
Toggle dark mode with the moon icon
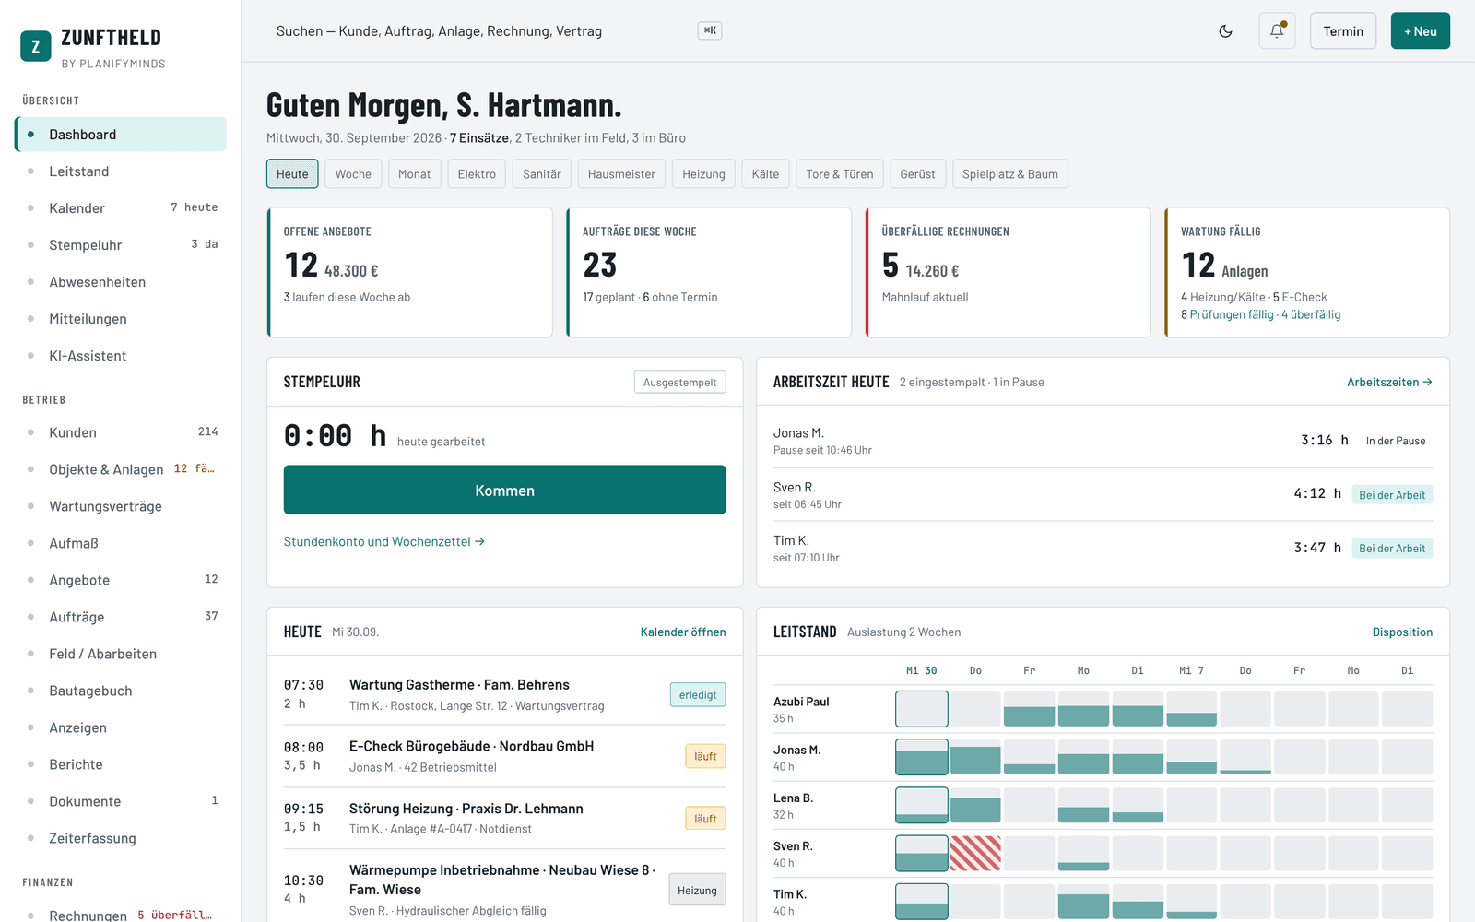[x=1225, y=31]
